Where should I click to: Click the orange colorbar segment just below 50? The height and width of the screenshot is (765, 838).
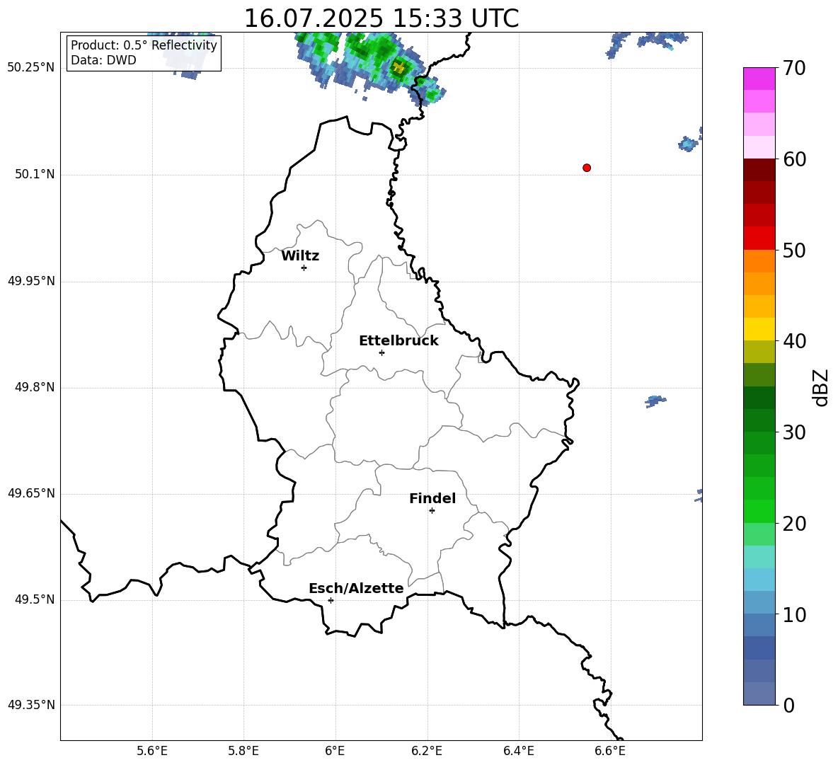(x=759, y=261)
